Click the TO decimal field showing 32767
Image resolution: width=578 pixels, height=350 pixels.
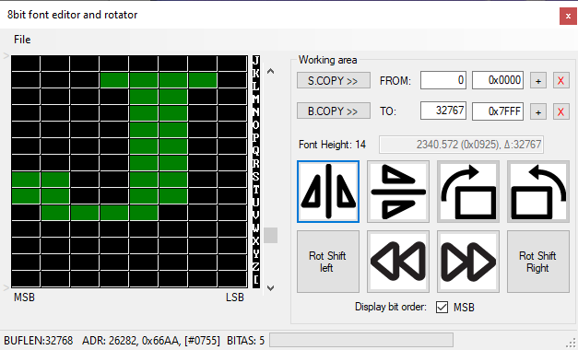443,111
